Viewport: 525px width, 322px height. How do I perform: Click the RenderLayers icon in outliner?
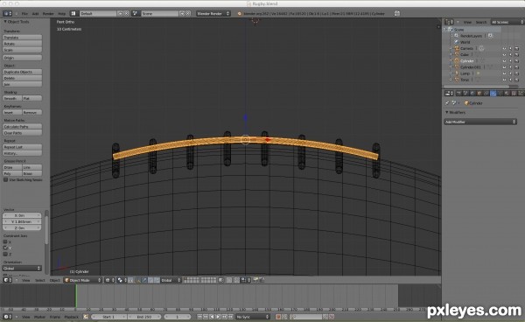point(457,36)
